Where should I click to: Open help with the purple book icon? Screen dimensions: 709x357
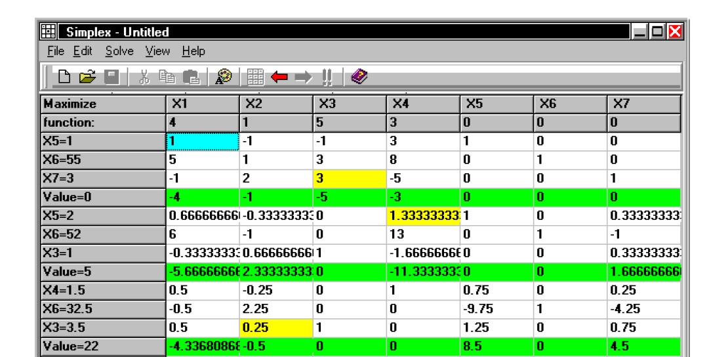359,77
